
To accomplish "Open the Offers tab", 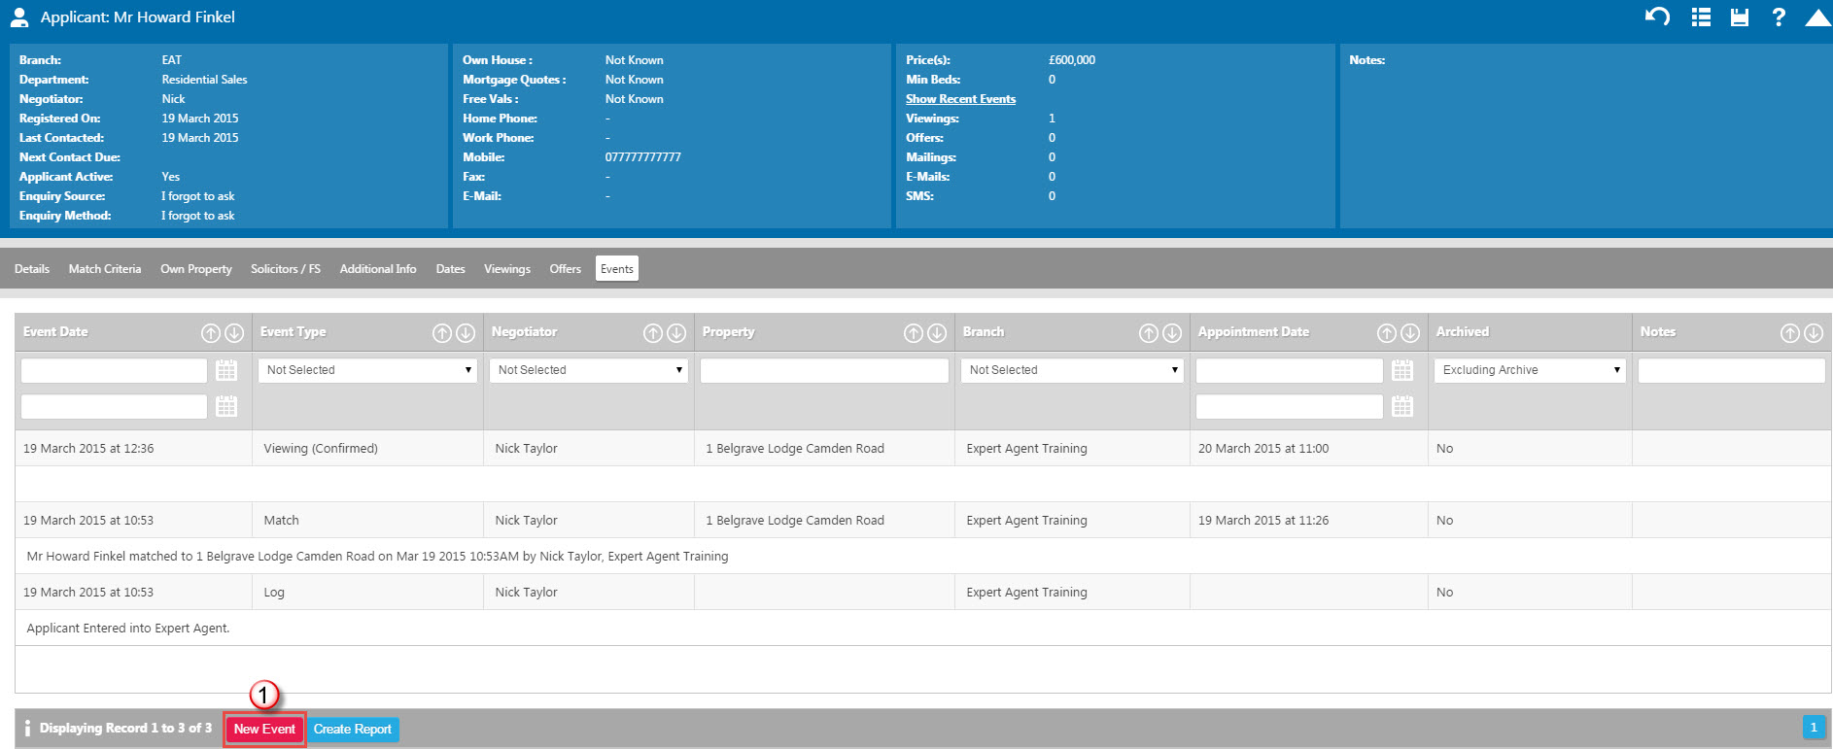I will [x=565, y=269].
